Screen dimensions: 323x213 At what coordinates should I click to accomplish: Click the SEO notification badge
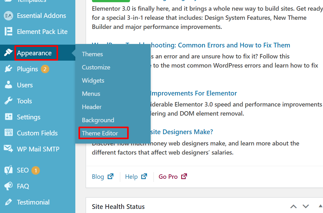pyautogui.click(x=36, y=170)
